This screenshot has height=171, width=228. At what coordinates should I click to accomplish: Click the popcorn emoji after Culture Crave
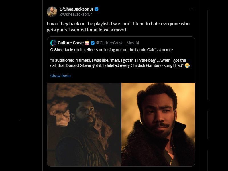coord(87,43)
